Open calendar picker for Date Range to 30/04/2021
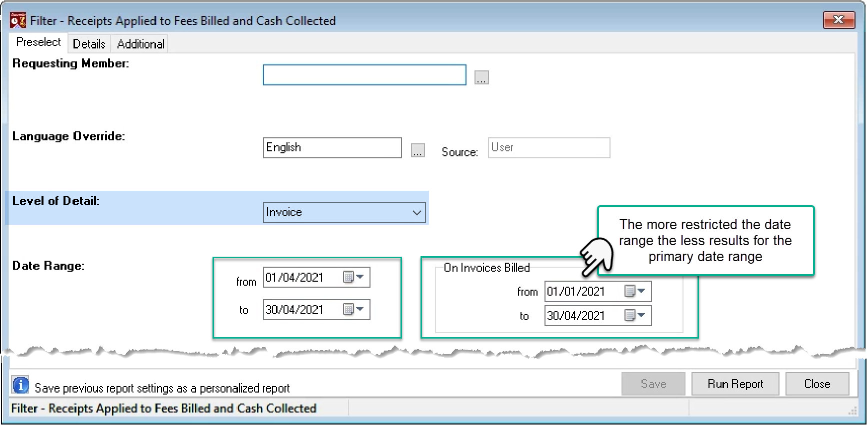This screenshot has width=867, height=425. tap(353, 309)
